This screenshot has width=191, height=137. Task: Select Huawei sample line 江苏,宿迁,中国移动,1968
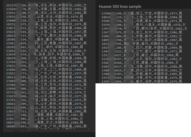[140, 55]
